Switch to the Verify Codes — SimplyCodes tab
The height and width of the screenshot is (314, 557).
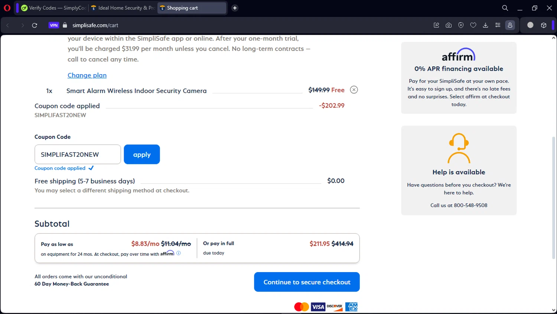click(53, 8)
